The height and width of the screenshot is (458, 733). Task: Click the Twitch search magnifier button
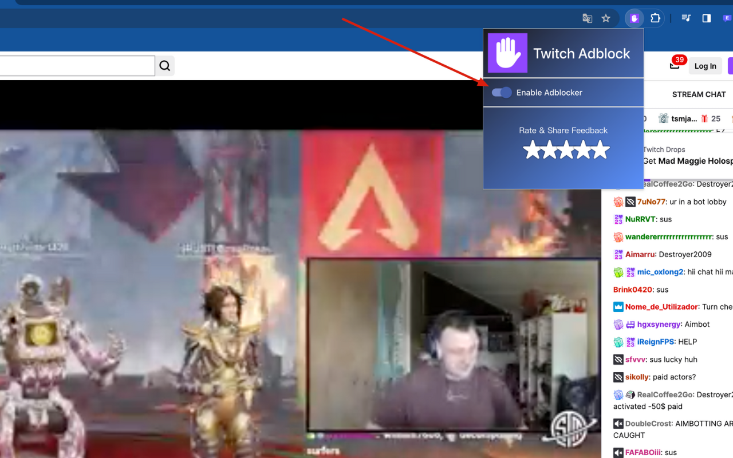click(165, 66)
